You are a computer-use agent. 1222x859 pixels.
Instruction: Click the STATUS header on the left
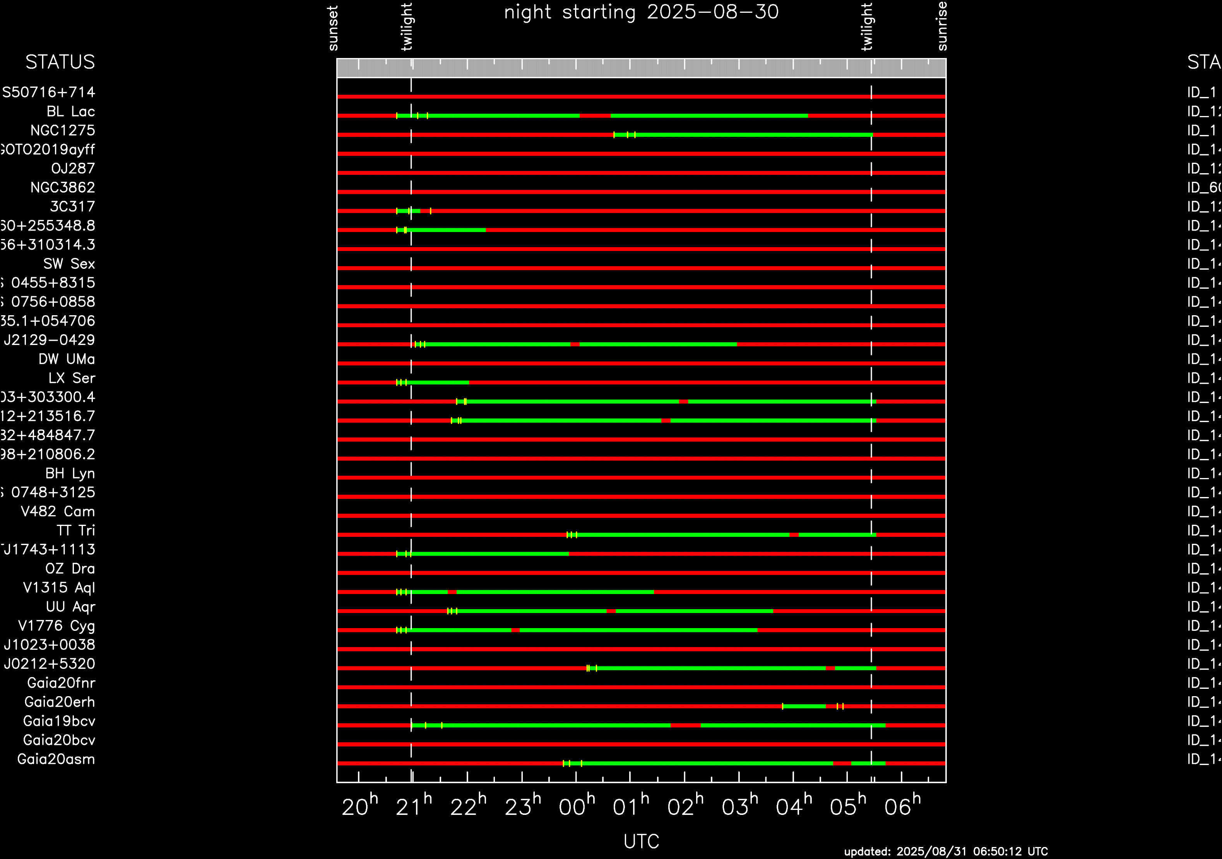(x=60, y=63)
